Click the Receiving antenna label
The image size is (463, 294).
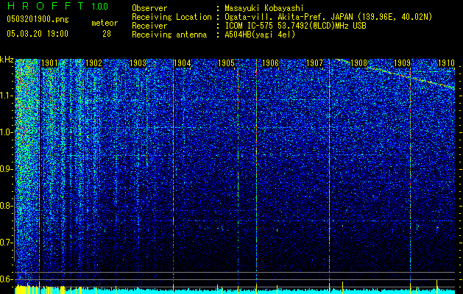coord(169,35)
